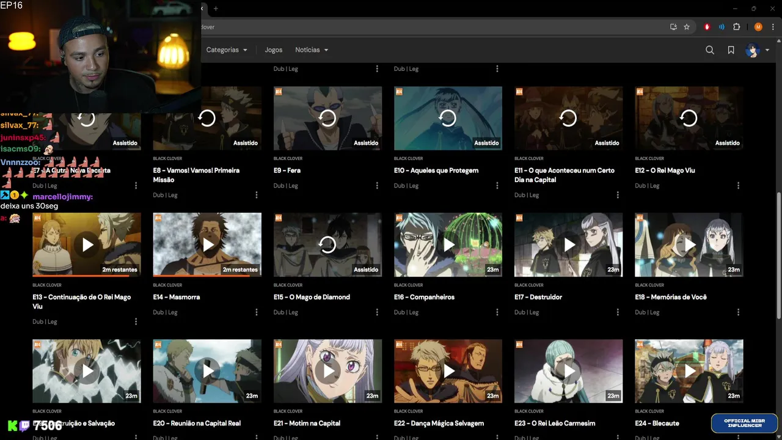Open options menu for E11 episode
Image resolution: width=782 pixels, height=440 pixels.
coord(618,195)
